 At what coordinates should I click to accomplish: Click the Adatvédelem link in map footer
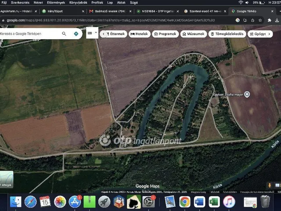(230, 192)
